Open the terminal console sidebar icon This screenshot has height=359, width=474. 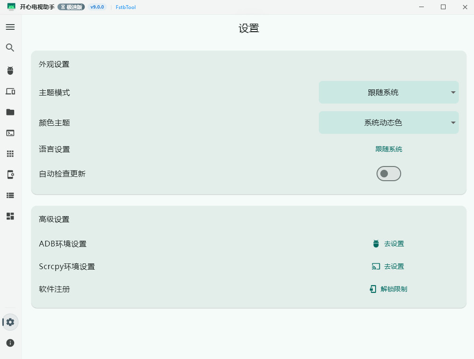(x=10, y=133)
